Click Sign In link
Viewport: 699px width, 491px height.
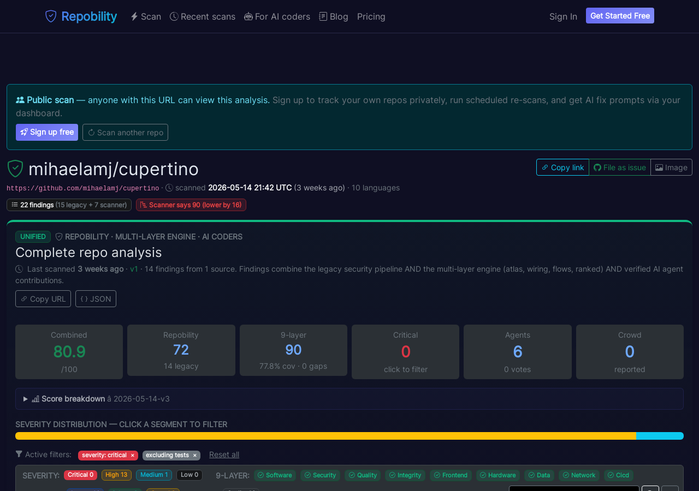coord(563,16)
